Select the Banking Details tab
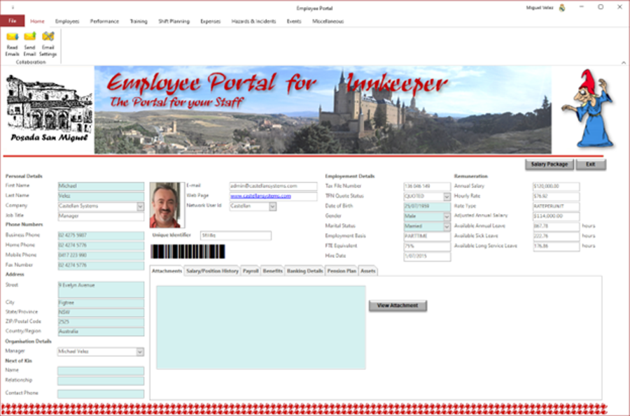 (304, 271)
